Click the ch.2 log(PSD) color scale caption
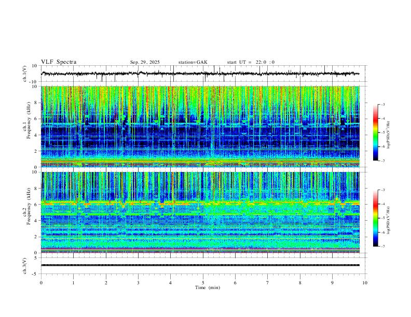 click(388, 220)
